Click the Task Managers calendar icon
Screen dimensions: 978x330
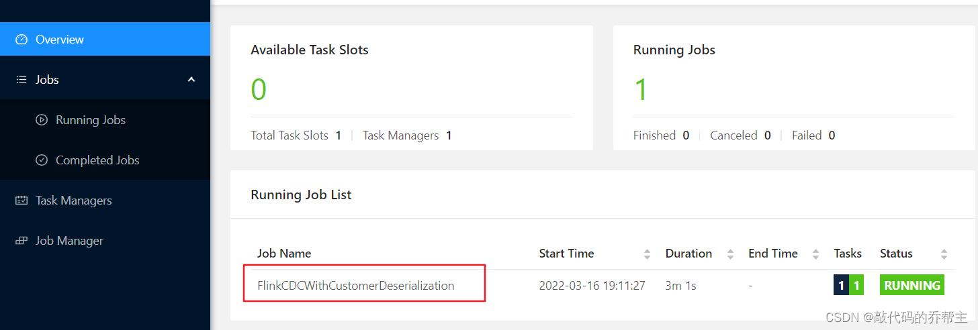21,201
